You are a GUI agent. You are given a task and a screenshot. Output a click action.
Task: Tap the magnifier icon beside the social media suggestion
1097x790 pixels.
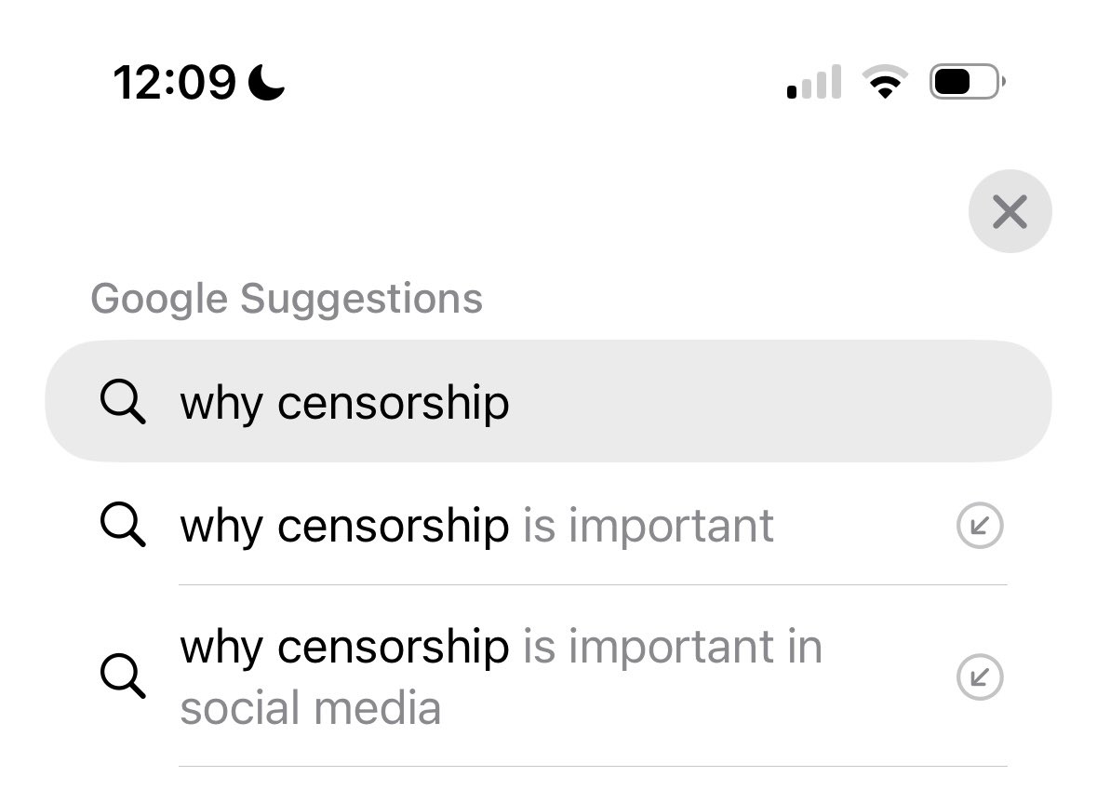coord(122,676)
